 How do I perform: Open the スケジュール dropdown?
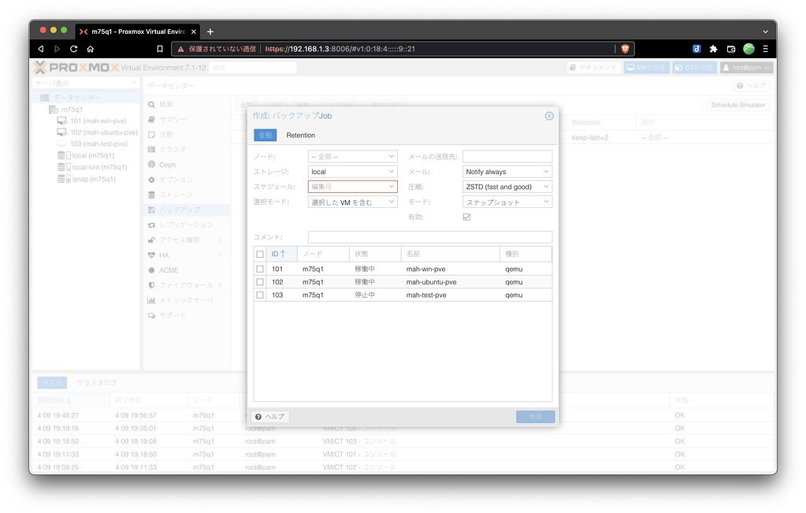pyautogui.click(x=352, y=187)
